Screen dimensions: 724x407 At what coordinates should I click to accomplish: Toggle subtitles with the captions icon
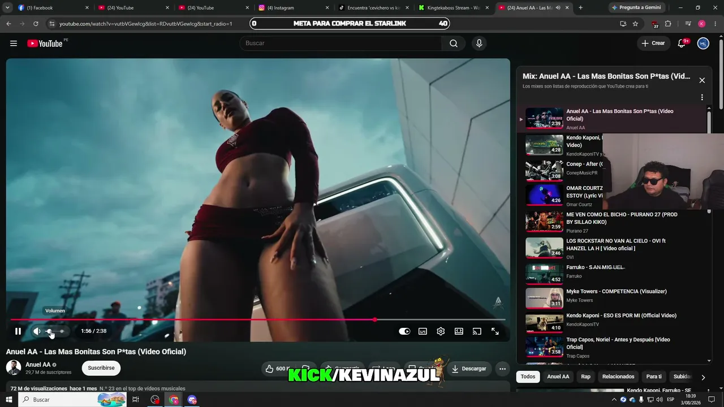423,331
